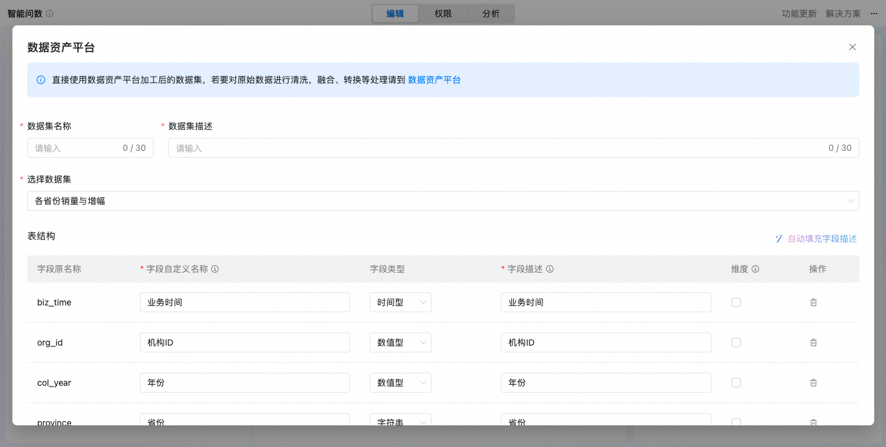Image resolution: width=886 pixels, height=447 pixels.
Task: Edit custom name field 业务时间
Action: coord(245,302)
